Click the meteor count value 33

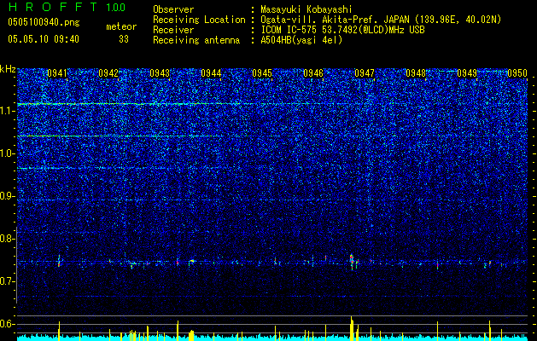(124, 39)
